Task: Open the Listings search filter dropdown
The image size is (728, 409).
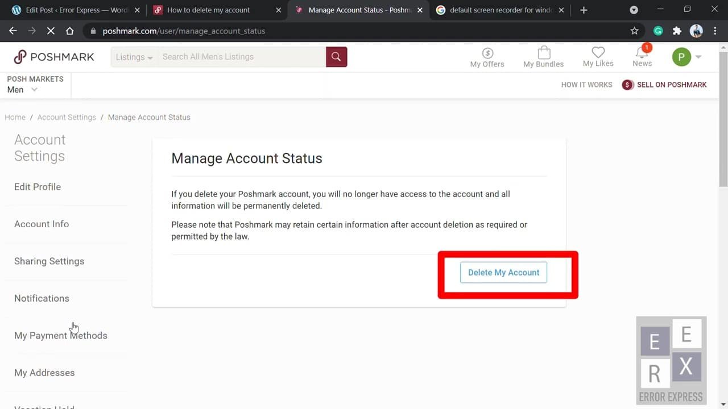Action: 133,56
